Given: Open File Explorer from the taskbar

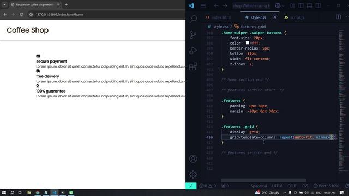Looking at the screenshot, I should pos(29,192).
